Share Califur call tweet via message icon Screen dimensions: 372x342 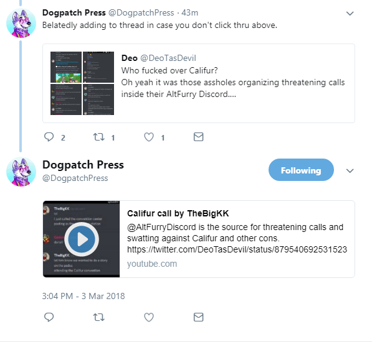point(199,317)
